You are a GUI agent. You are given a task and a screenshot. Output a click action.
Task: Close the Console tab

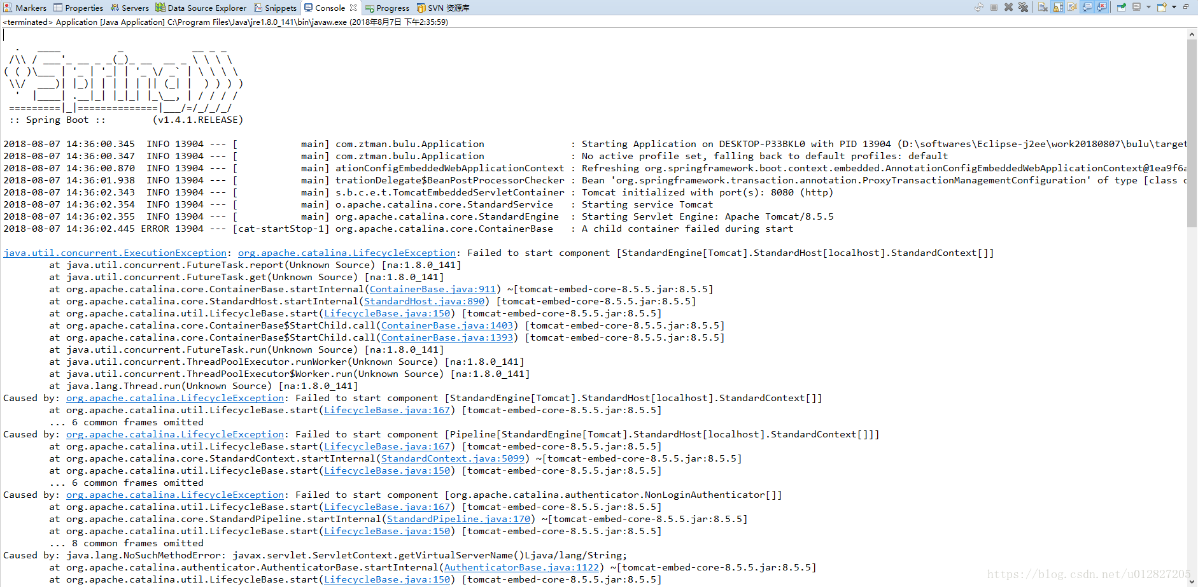[353, 8]
